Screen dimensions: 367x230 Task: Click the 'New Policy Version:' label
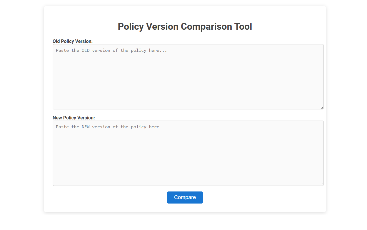(74, 118)
